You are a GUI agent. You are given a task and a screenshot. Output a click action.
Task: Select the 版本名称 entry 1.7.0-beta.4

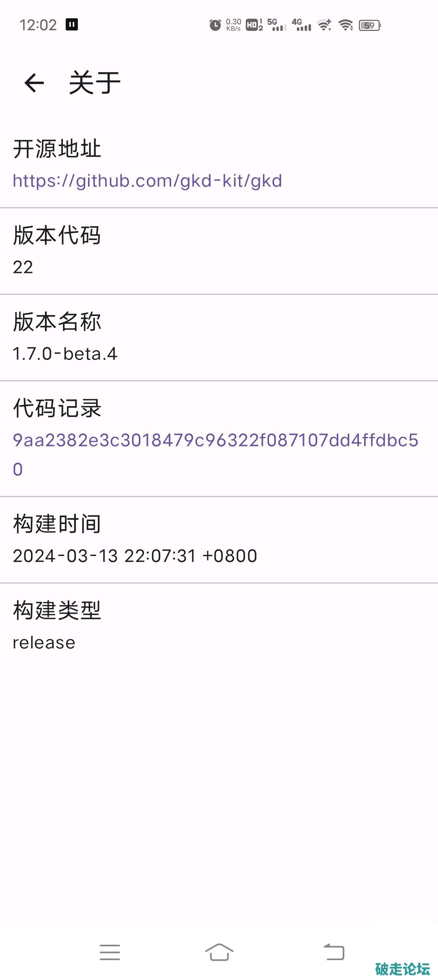pos(219,338)
